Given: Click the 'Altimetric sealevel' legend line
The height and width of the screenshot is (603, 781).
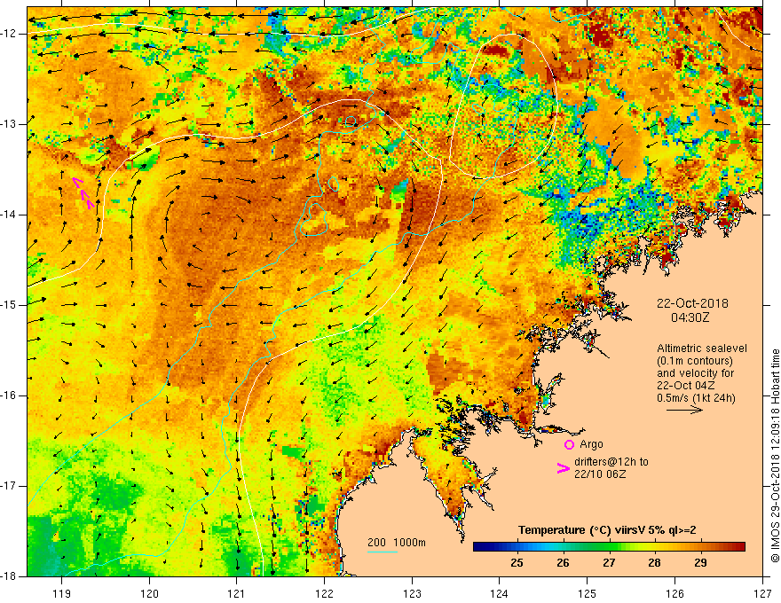Looking at the screenshot, I should (702, 348).
